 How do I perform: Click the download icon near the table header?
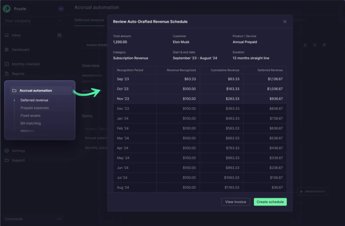pos(305,45)
